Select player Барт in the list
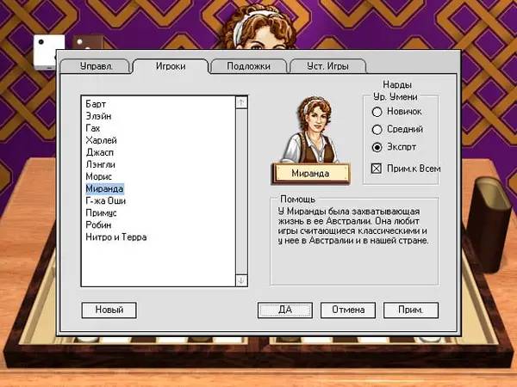 pos(97,104)
